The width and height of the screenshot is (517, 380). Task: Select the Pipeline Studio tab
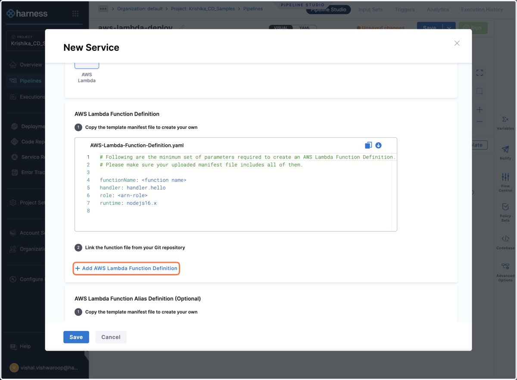coord(328,9)
